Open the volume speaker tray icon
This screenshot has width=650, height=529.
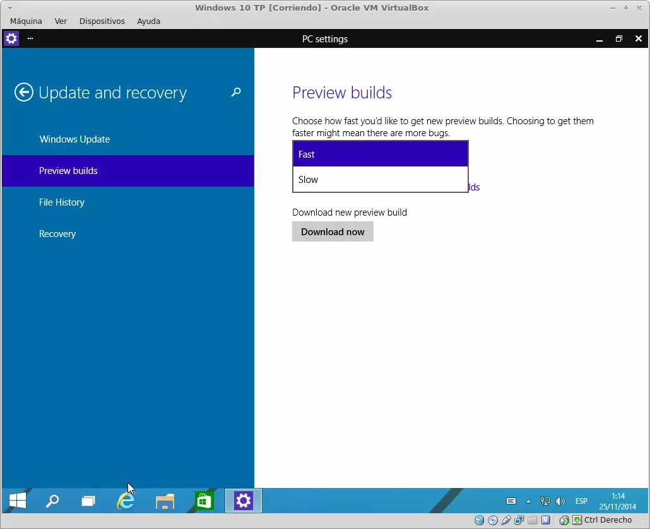pyautogui.click(x=560, y=501)
